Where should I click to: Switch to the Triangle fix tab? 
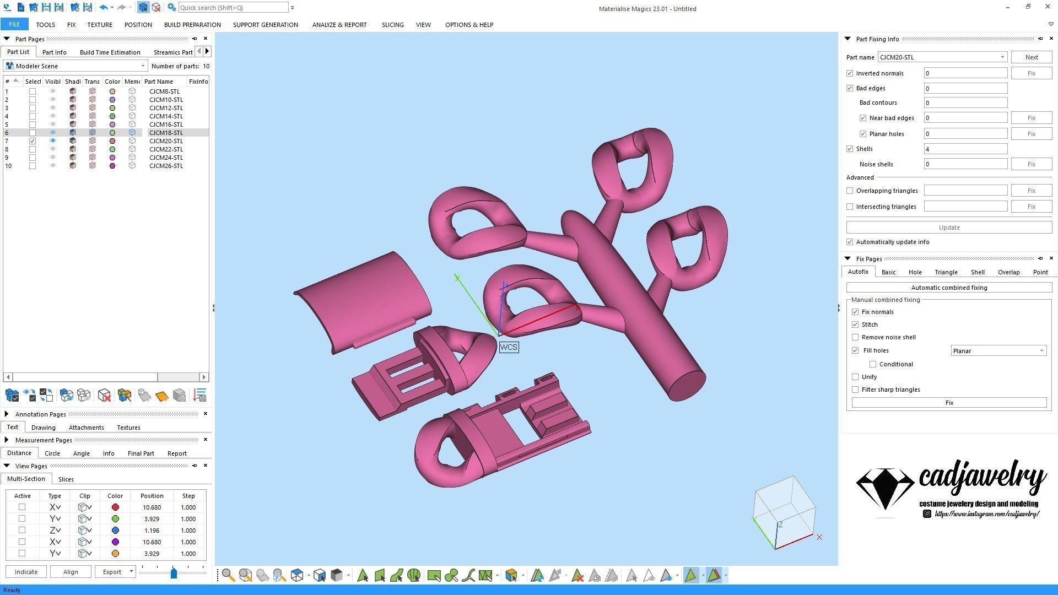pos(946,272)
